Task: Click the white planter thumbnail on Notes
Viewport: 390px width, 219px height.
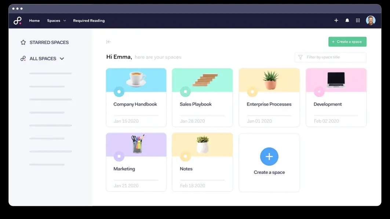Action: (x=203, y=144)
